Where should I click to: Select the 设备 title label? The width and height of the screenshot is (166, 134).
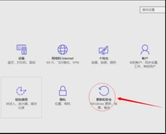[22, 58]
